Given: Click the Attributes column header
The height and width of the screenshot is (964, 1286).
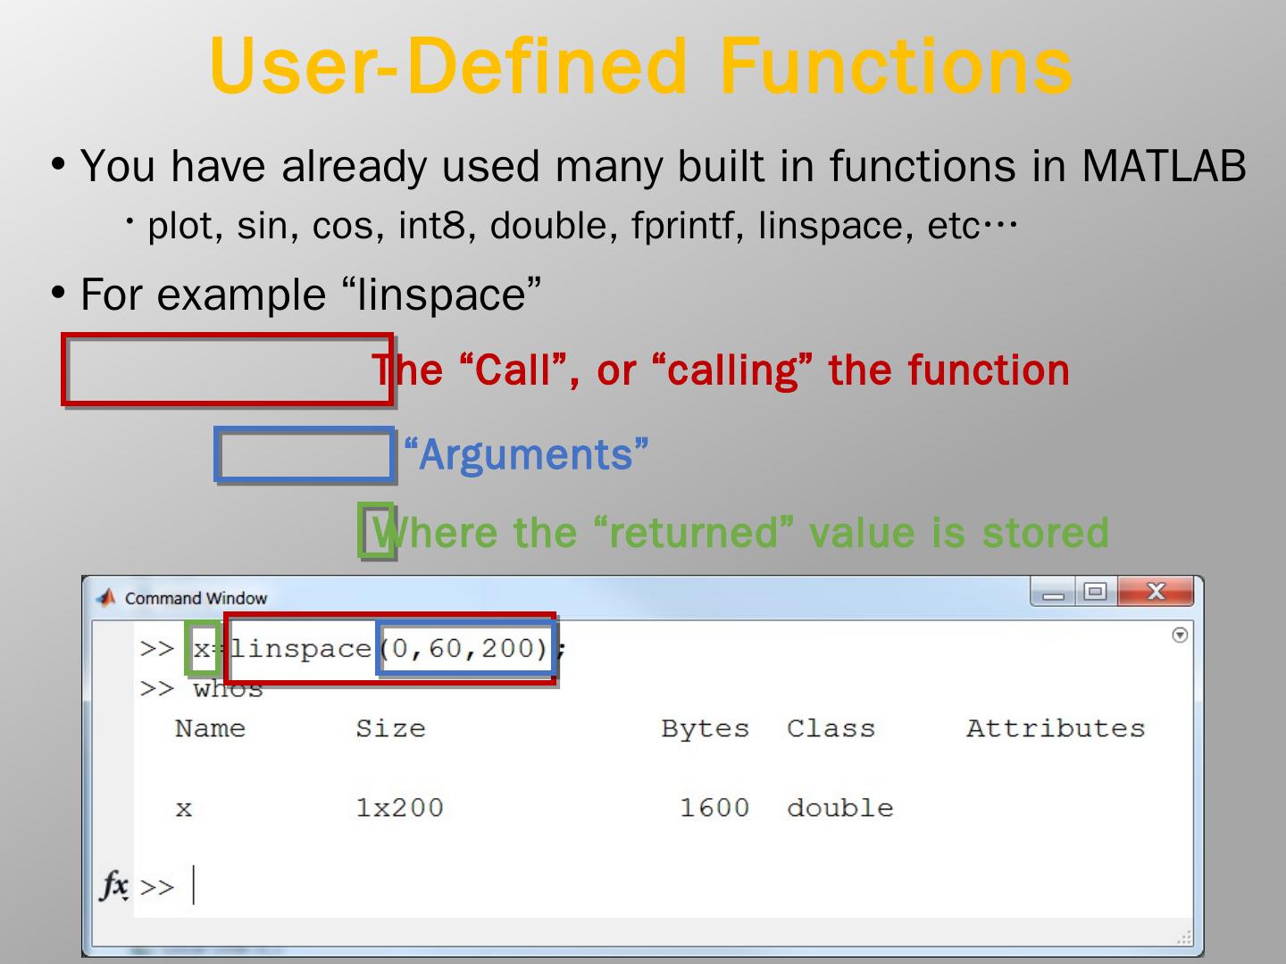Looking at the screenshot, I should pos(1055,728).
